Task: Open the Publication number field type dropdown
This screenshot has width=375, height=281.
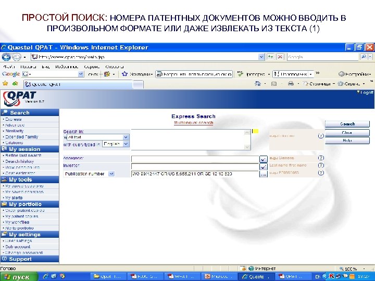Action: pos(111,174)
